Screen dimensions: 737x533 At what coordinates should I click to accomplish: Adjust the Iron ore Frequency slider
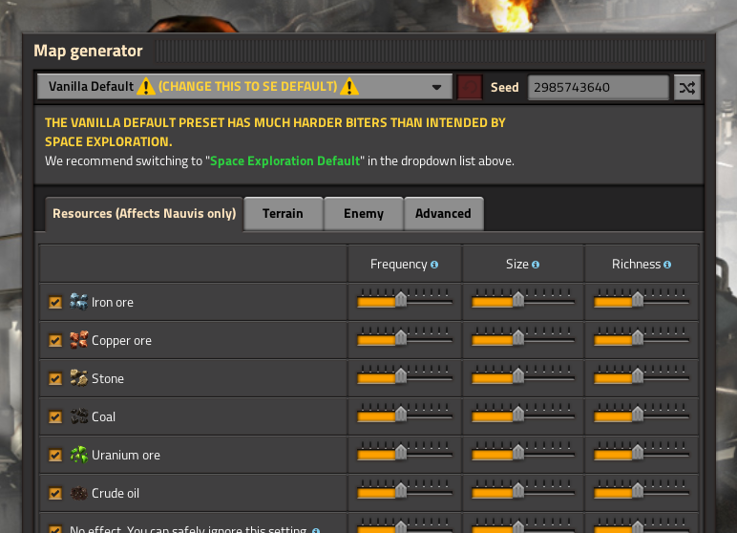405,299
